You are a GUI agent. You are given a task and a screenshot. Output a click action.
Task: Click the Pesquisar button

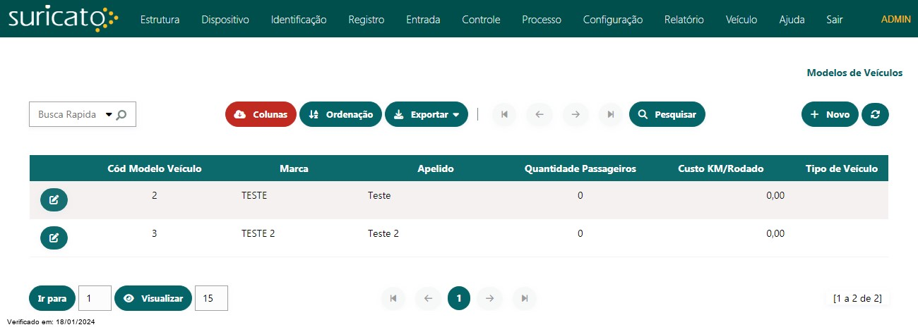(x=667, y=114)
